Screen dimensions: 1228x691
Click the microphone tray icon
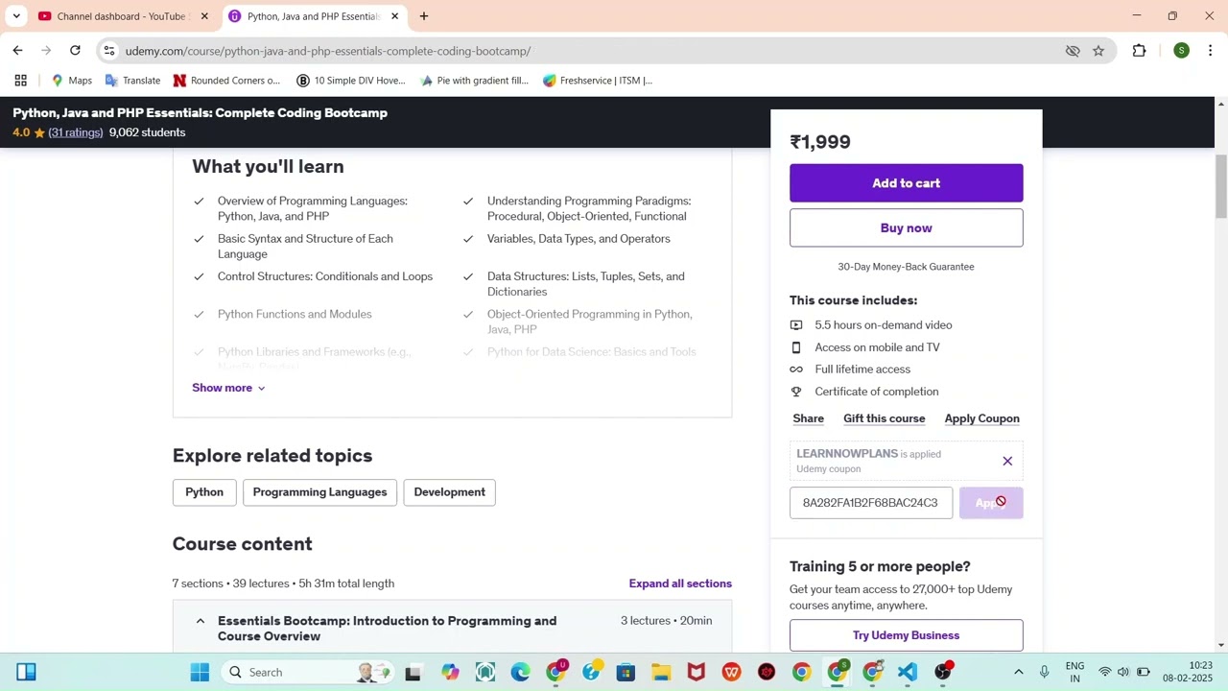point(1045,672)
